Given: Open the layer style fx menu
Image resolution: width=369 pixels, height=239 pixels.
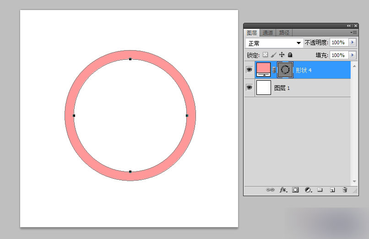Looking at the screenshot, I should tap(283, 190).
